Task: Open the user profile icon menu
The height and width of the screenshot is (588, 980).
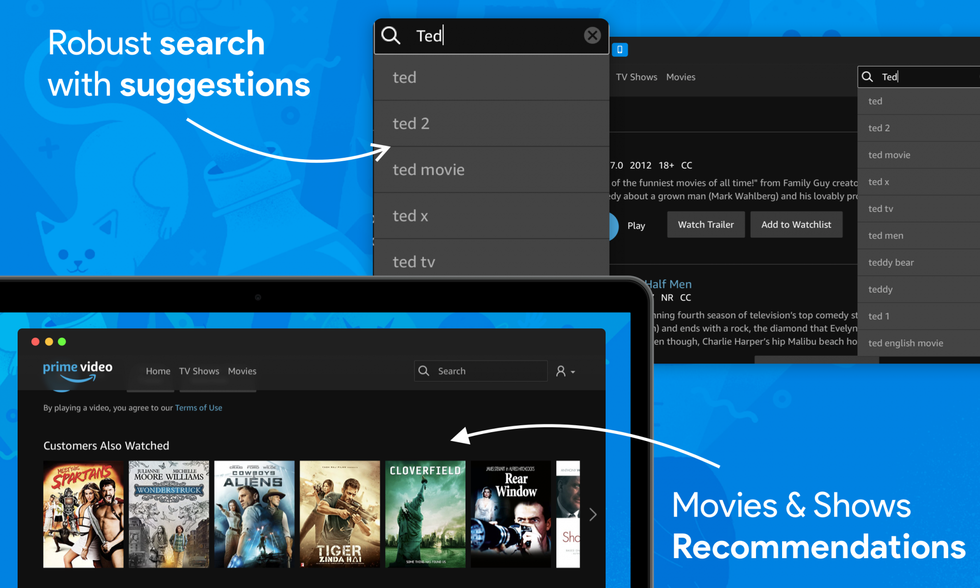Action: point(565,371)
